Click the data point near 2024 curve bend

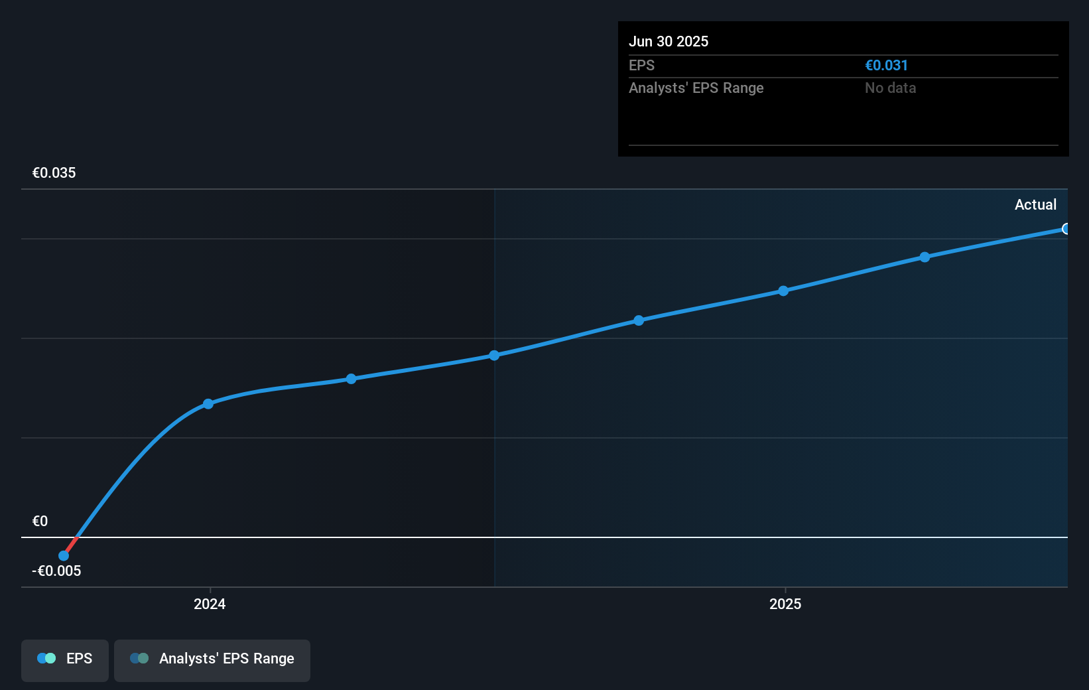tap(208, 403)
